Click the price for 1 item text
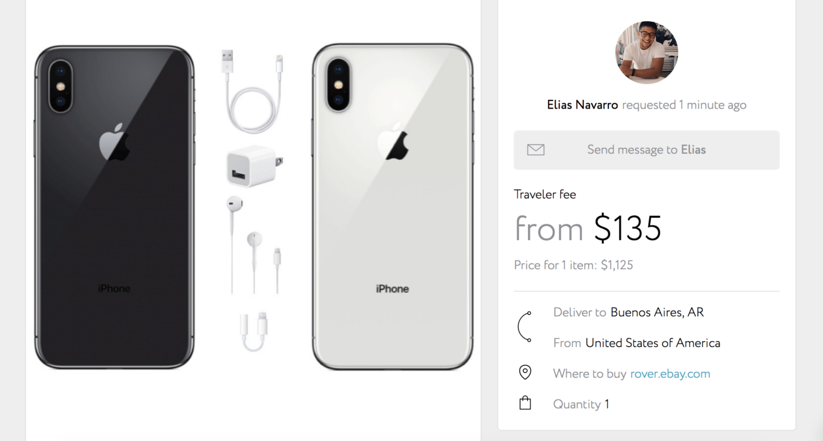This screenshot has height=441, width=823. [574, 265]
